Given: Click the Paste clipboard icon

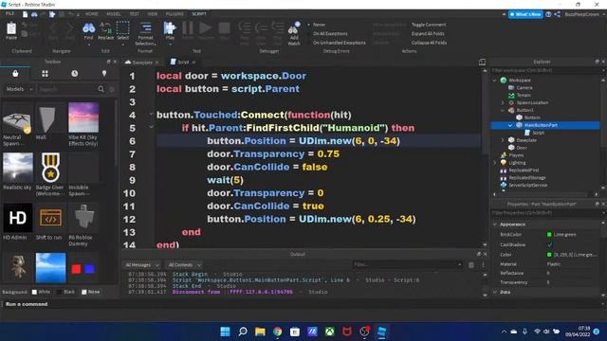Looking at the screenshot, I should click(11, 28).
